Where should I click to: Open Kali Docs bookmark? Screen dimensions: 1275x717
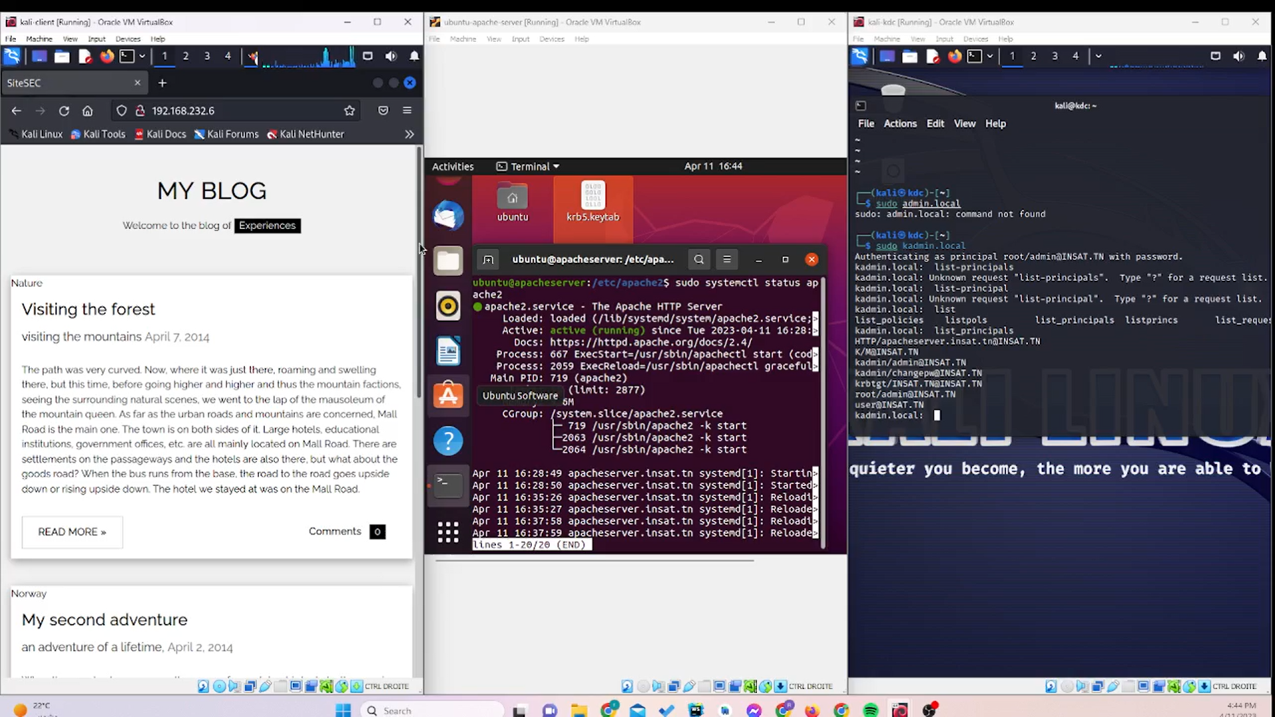[x=160, y=134]
